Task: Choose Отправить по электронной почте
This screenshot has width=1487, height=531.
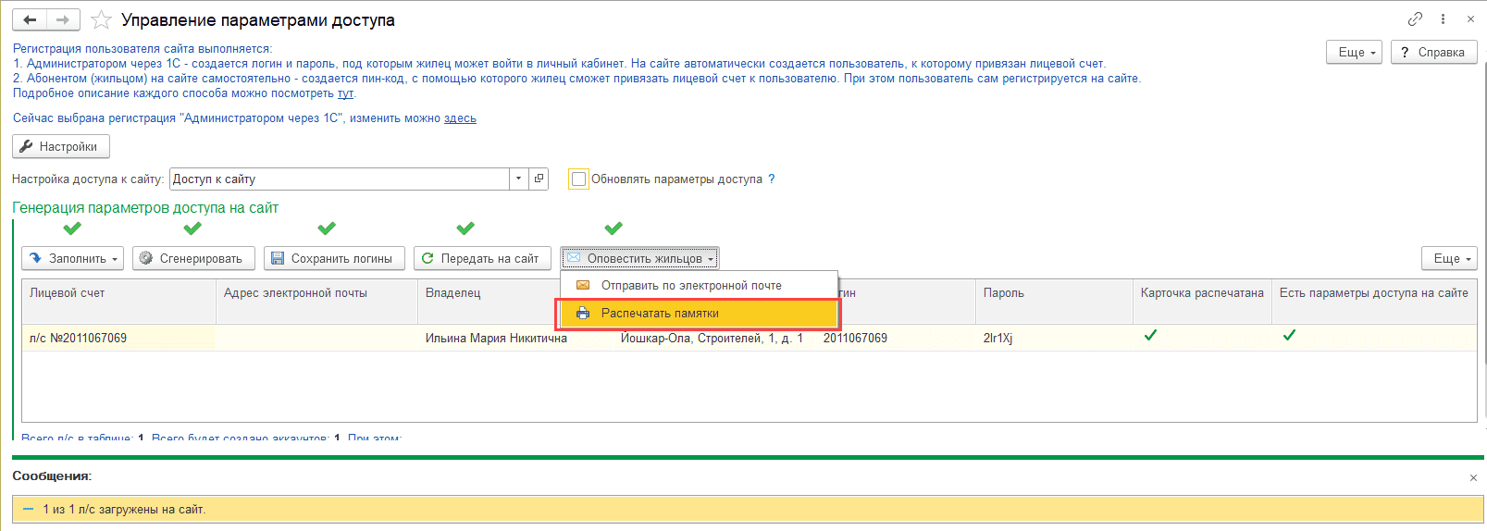Action: (690, 286)
